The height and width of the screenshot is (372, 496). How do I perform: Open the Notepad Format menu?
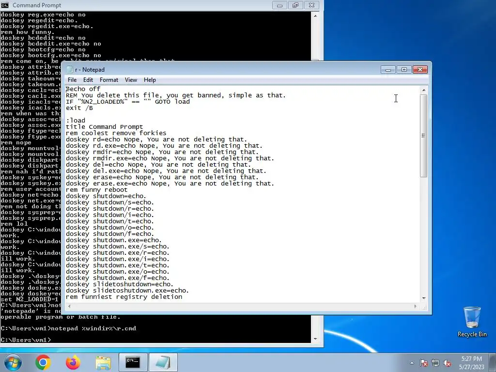tap(109, 80)
